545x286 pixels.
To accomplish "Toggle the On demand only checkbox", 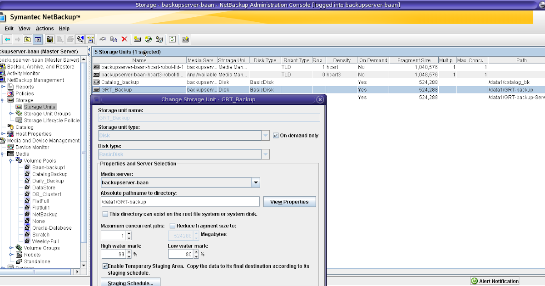I will [x=276, y=135].
